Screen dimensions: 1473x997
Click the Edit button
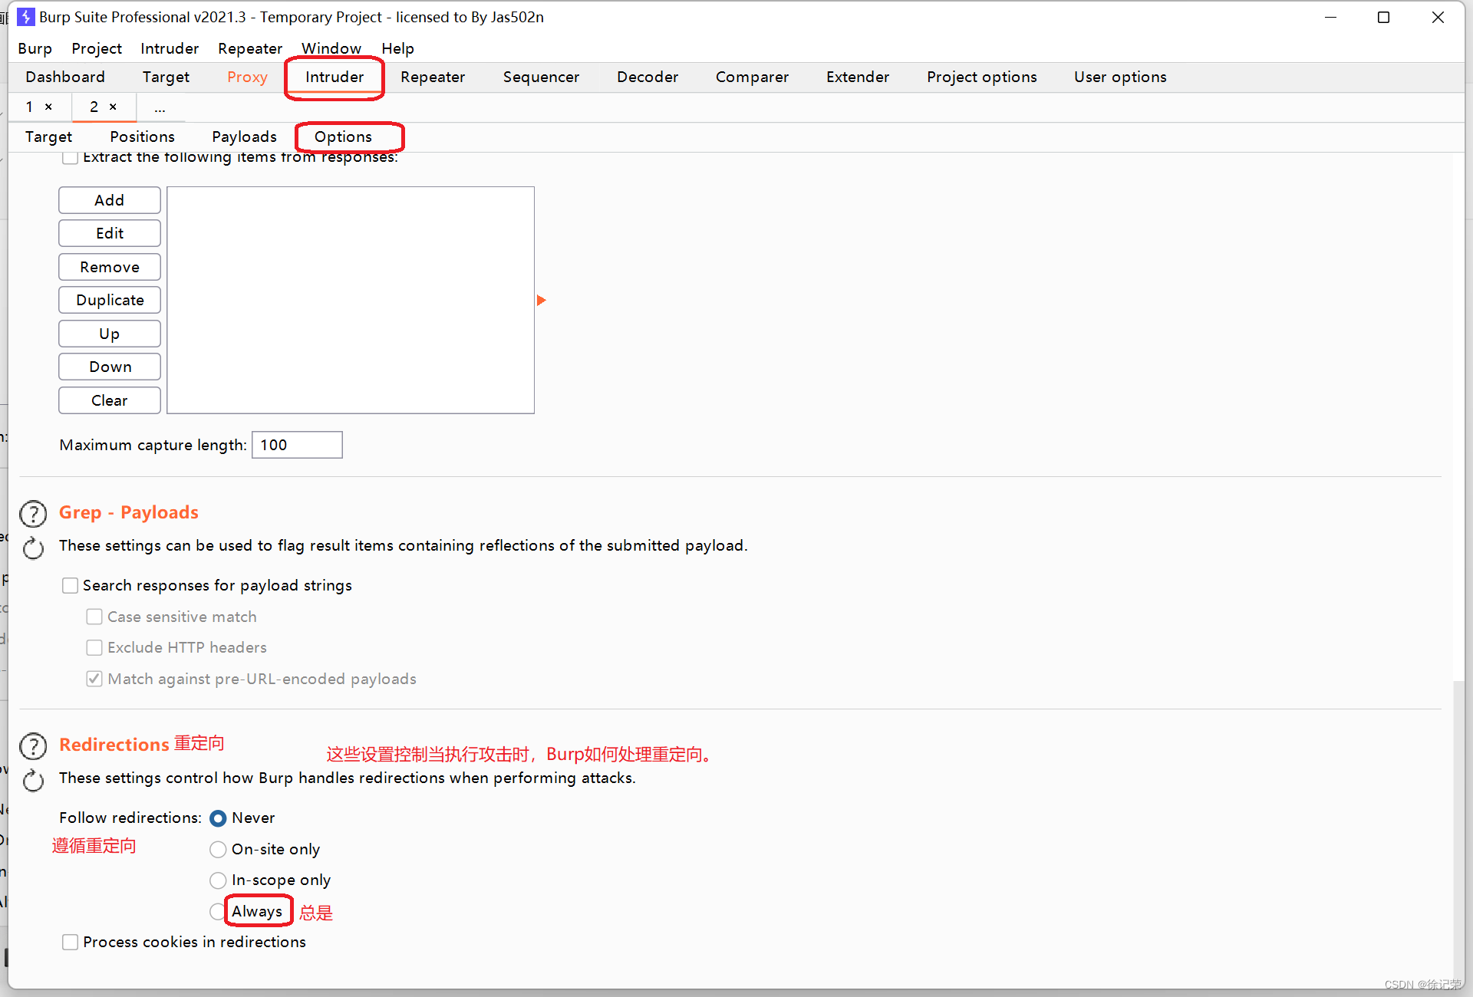[110, 233]
